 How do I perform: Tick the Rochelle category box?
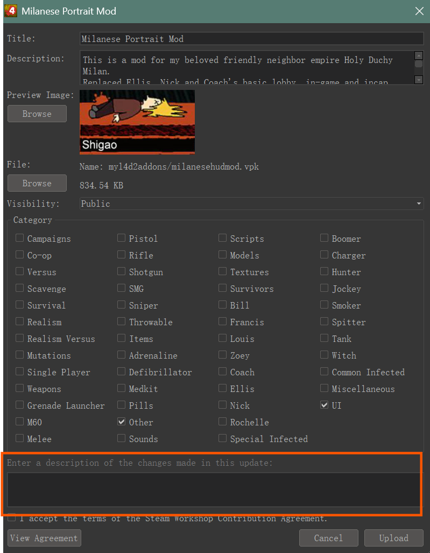pos(222,422)
